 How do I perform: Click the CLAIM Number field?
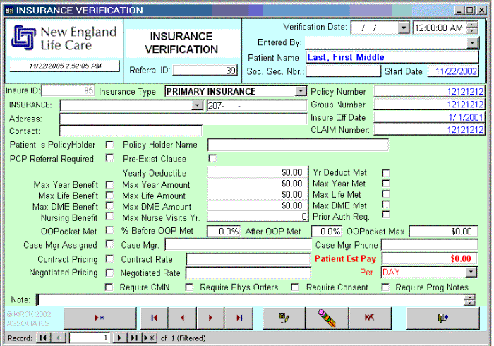[429, 129]
